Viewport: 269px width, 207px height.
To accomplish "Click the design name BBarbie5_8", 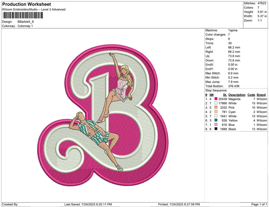I will click(x=26, y=22).
